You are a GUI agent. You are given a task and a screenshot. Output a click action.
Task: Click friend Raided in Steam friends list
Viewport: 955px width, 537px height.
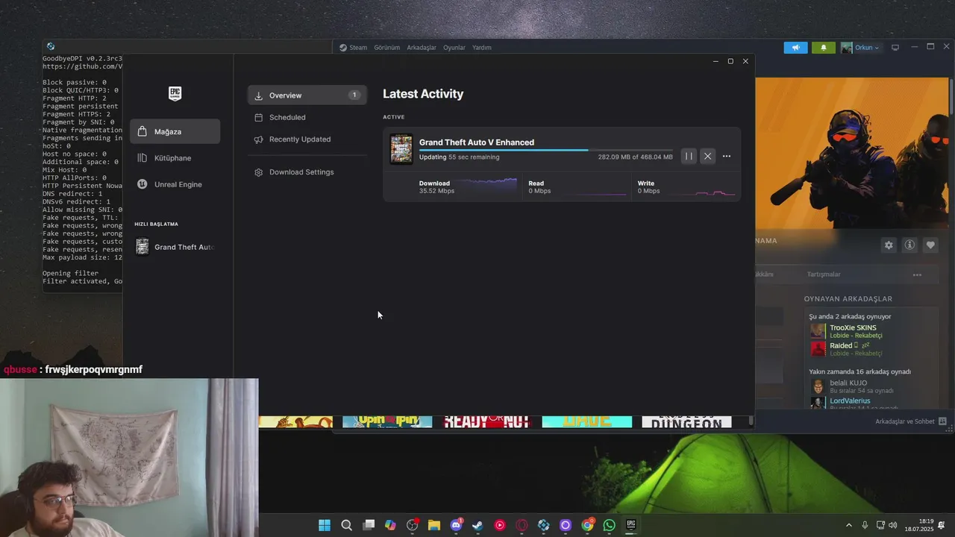[841, 346]
